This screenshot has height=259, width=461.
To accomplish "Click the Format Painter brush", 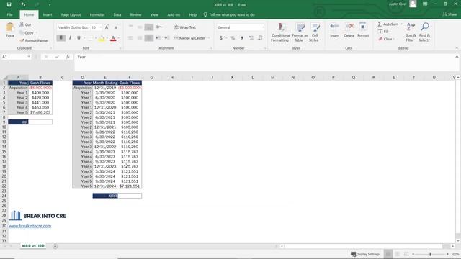I will (22, 40).
